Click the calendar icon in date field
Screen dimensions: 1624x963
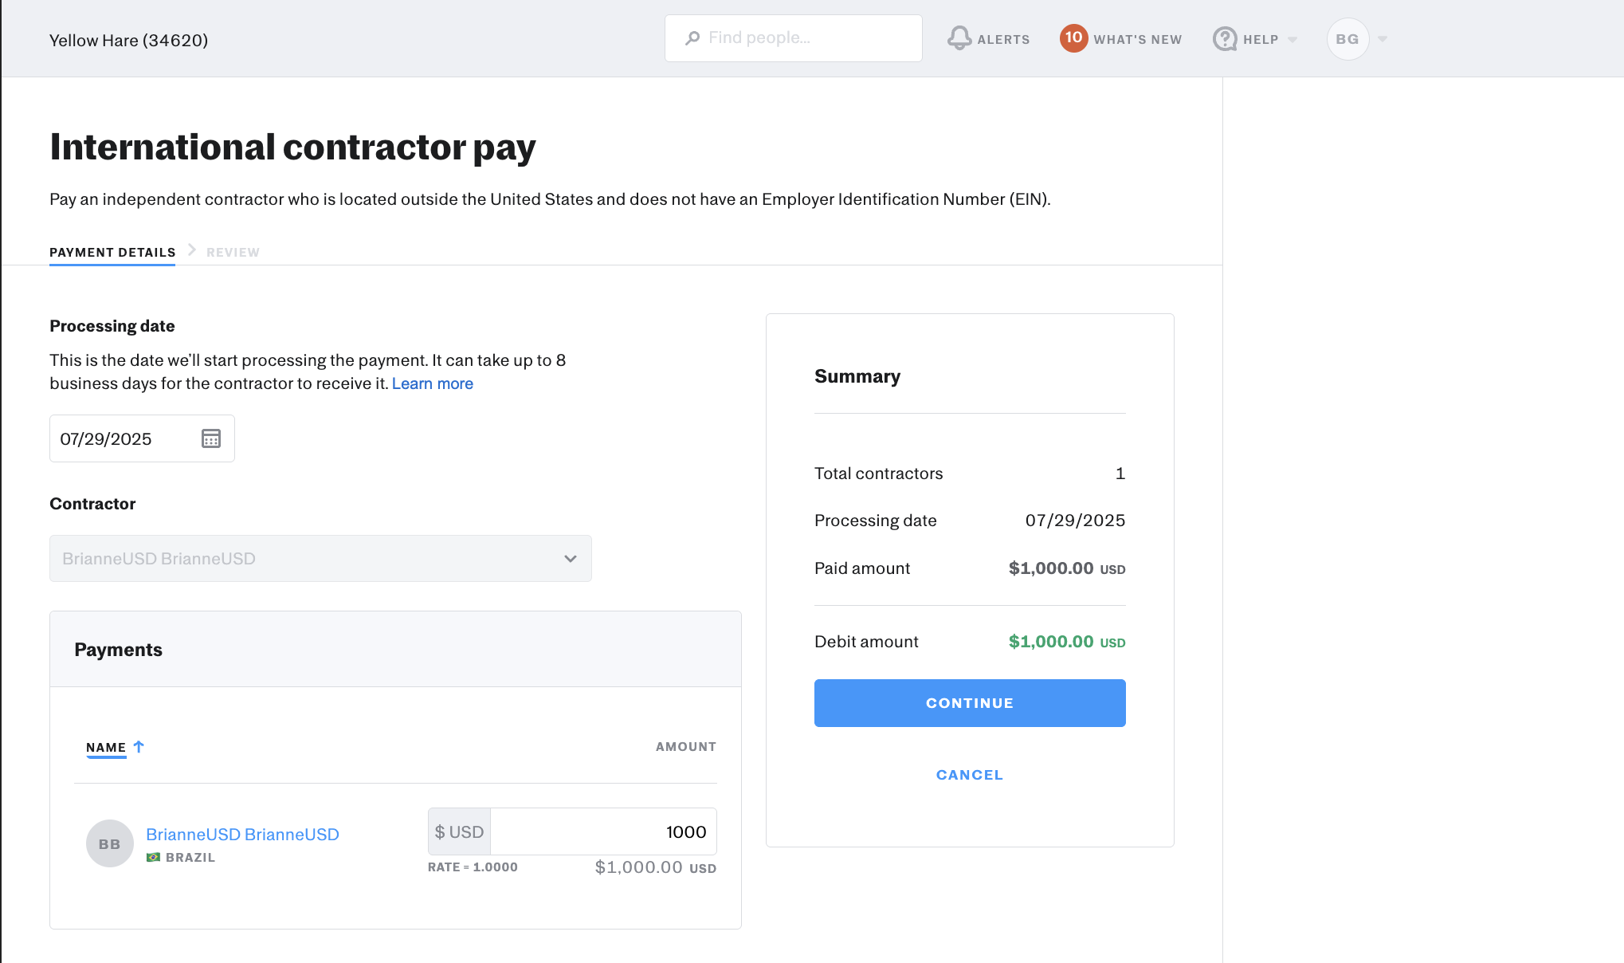click(210, 438)
